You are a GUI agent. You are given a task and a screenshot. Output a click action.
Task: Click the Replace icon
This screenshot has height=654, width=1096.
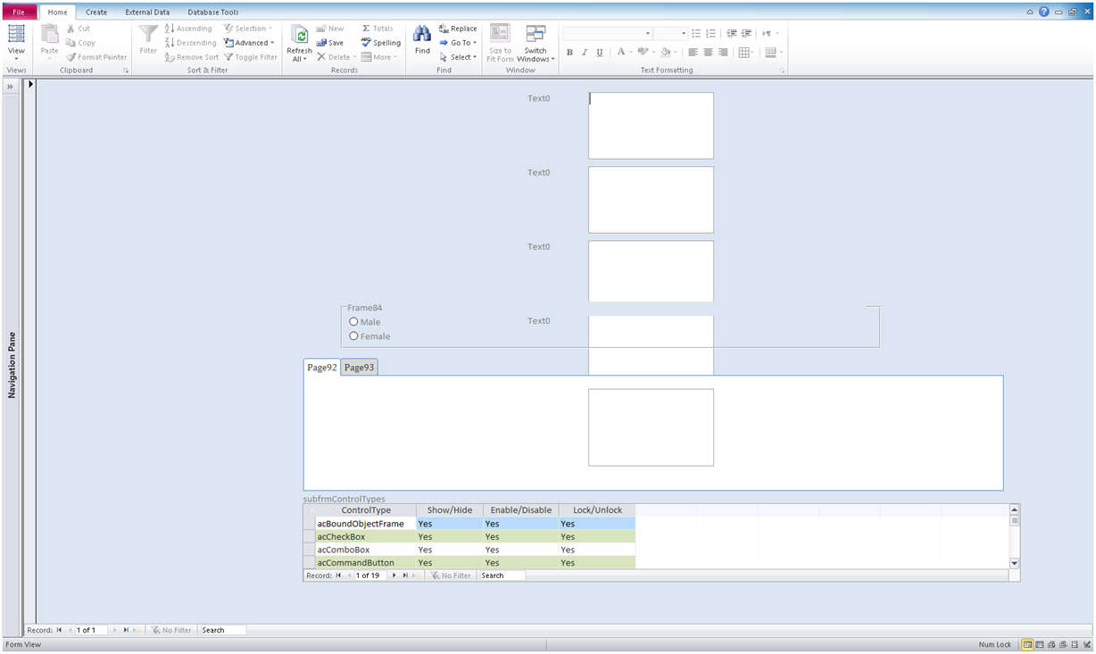click(444, 29)
